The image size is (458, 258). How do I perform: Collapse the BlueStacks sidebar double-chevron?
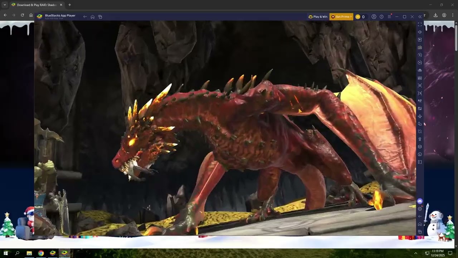point(420,17)
